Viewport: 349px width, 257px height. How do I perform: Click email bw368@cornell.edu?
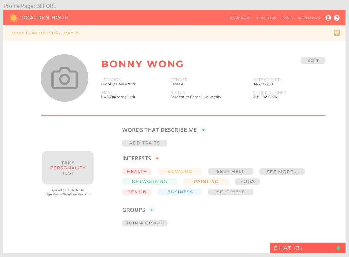119,97
